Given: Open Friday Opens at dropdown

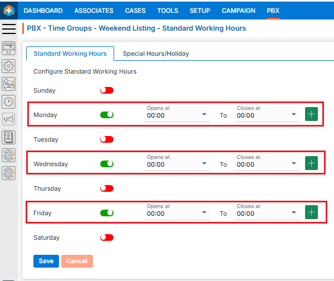Looking at the screenshot, I should point(177,213).
